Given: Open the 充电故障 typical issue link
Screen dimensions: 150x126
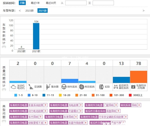Looking at the screenshot, I should pos(73,105).
